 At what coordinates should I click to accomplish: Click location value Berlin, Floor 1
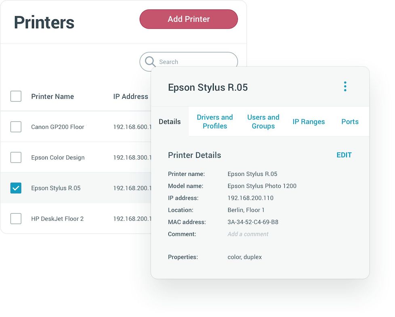point(246,210)
